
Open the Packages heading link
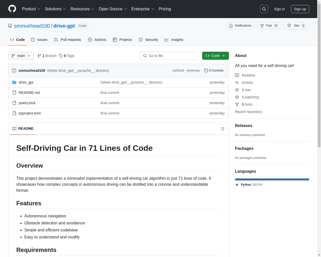click(x=244, y=149)
